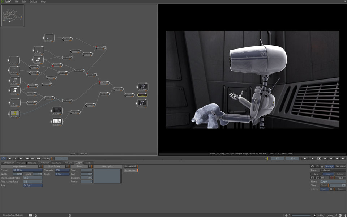
Task: Toggle the AutoKey button
Action: tap(47, 158)
